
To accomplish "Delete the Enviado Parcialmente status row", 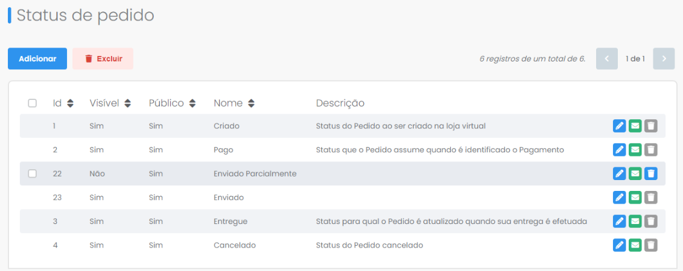I will pos(651,173).
